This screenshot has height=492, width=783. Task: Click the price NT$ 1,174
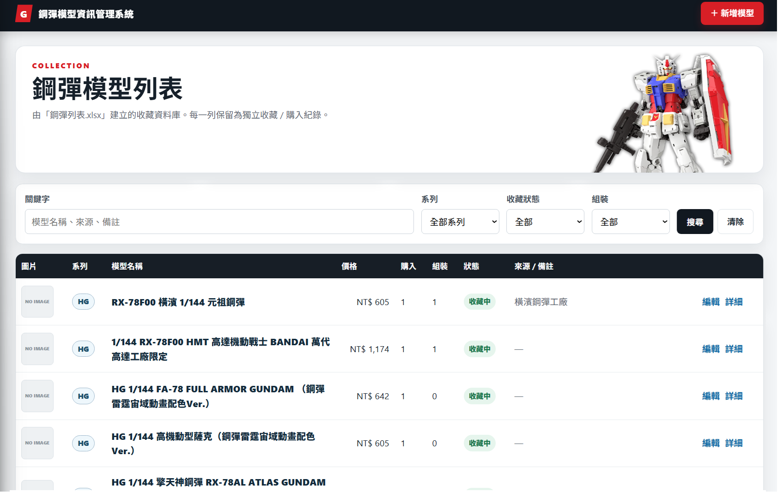pyautogui.click(x=370, y=349)
